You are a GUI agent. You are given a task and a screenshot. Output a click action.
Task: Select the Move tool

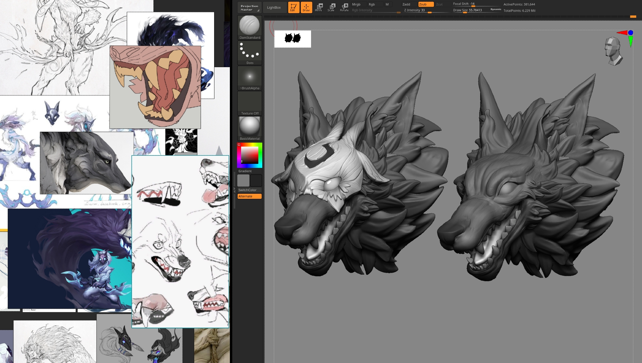[x=319, y=7]
